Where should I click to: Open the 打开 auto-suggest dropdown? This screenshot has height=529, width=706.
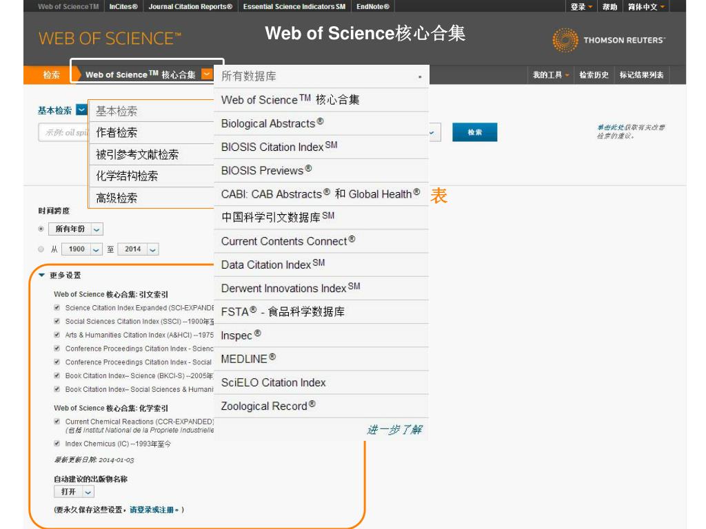click(x=74, y=492)
